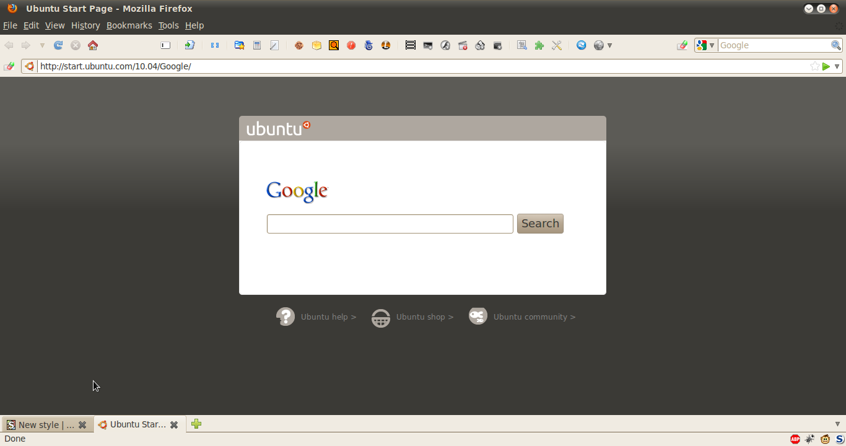Open the list all tabs dropdown arrow
Viewport: 846px width, 446px height.
[838, 424]
